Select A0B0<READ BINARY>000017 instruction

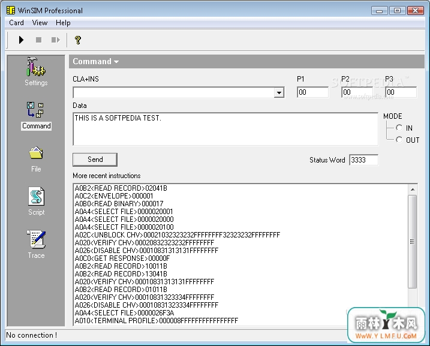tap(119, 204)
